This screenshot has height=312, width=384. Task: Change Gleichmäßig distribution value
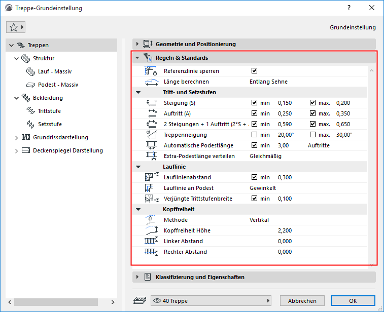[265, 156]
